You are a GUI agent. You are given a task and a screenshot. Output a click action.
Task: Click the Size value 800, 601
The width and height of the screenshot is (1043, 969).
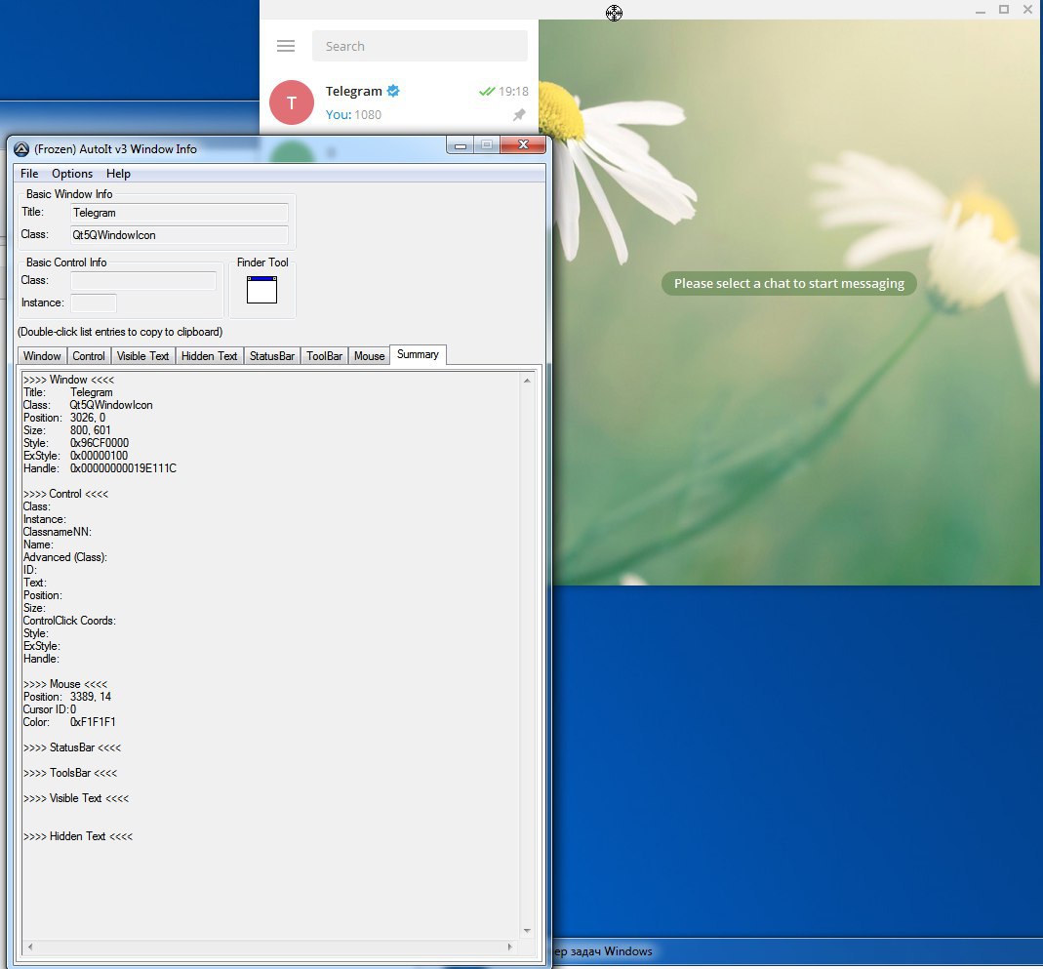91,430
